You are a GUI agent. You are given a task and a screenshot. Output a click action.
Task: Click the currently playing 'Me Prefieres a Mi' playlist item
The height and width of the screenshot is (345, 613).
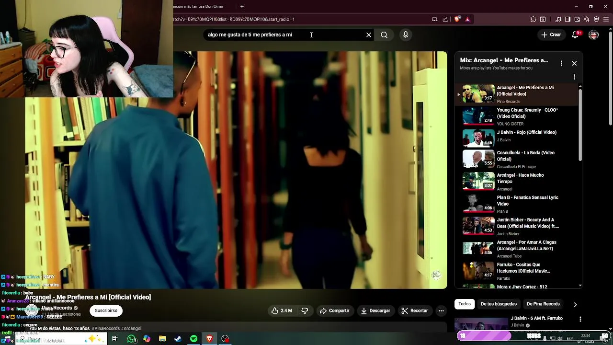tap(517, 94)
